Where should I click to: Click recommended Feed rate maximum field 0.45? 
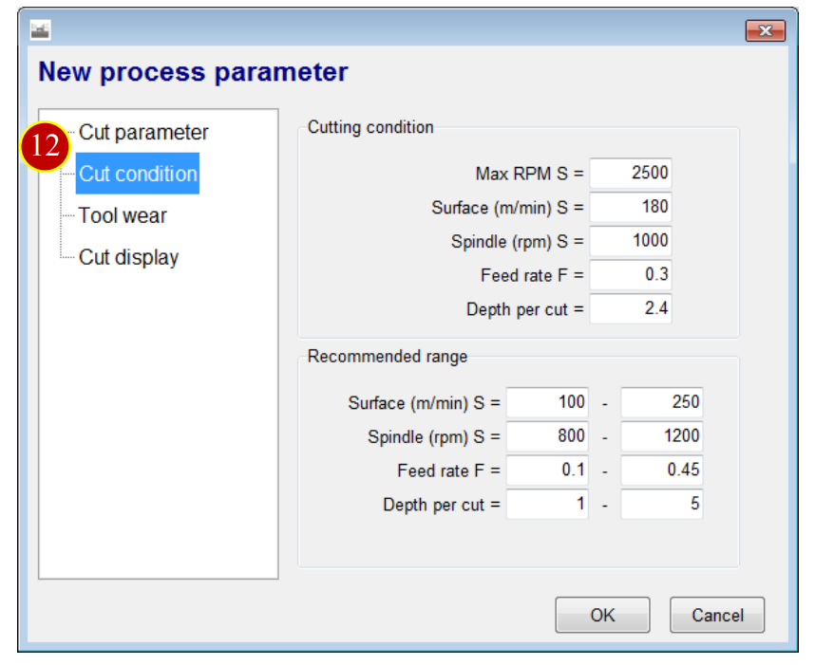pos(662,470)
